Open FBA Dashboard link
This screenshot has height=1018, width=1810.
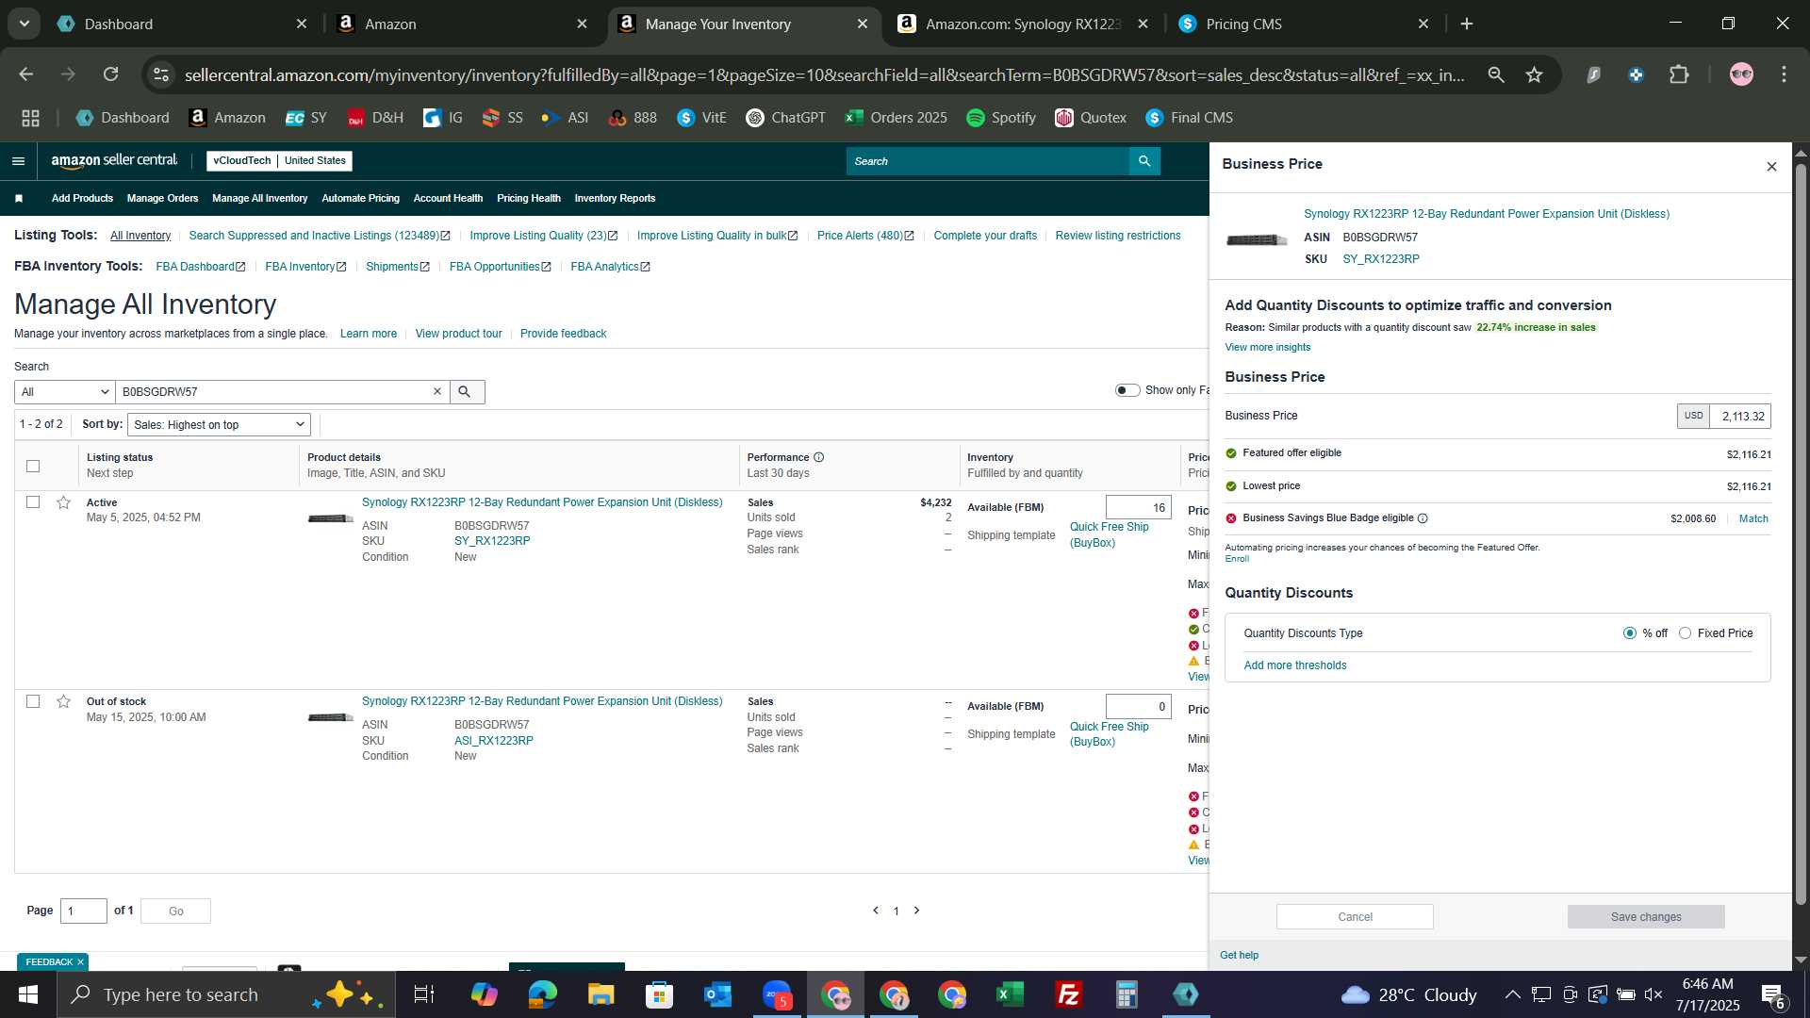(x=201, y=267)
